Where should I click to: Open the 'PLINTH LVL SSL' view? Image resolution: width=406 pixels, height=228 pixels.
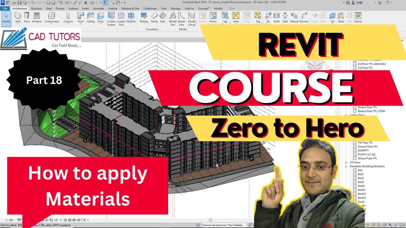(x=367, y=155)
